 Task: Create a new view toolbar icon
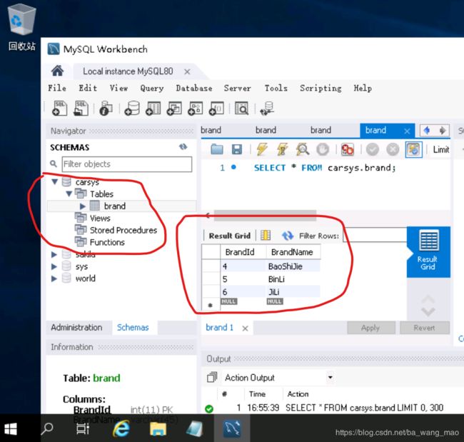point(174,109)
